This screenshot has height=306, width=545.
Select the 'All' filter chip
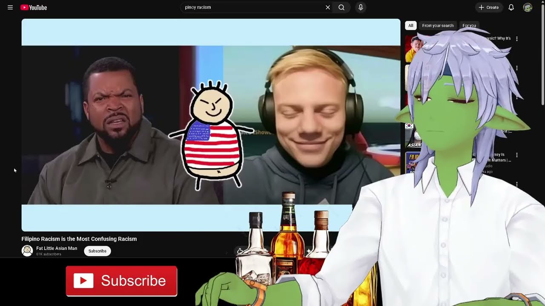[411, 25]
